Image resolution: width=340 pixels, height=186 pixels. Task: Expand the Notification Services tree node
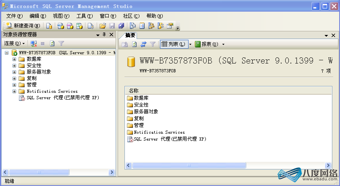pyautogui.click(x=15, y=91)
